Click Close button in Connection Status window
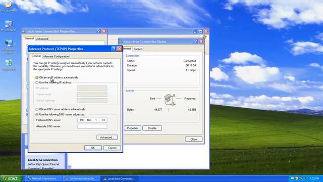The width and height of the screenshot is (323, 182). 194,140
